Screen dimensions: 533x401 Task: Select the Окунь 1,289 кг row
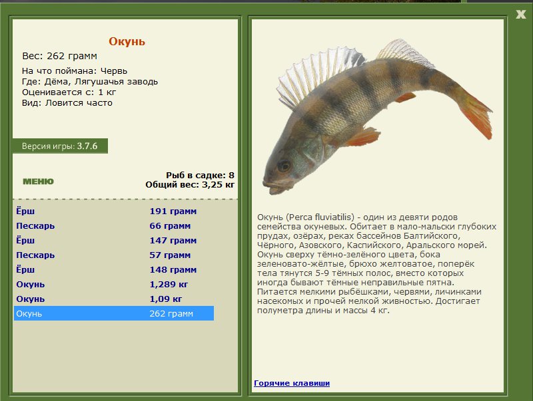click(114, 284)
